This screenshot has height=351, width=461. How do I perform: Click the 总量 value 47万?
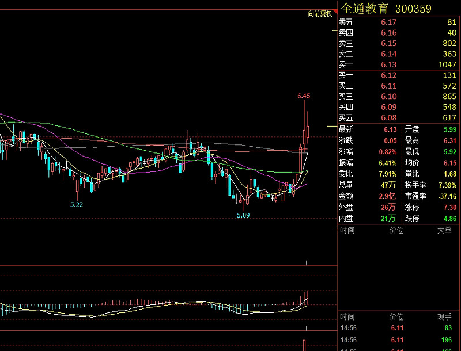click(388, 185)
